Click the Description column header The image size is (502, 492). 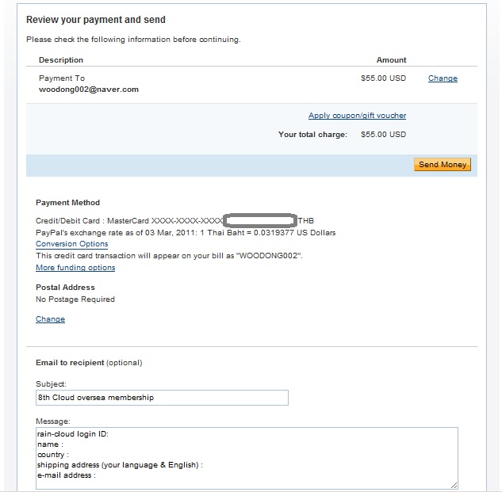click(x=61, y=60)
